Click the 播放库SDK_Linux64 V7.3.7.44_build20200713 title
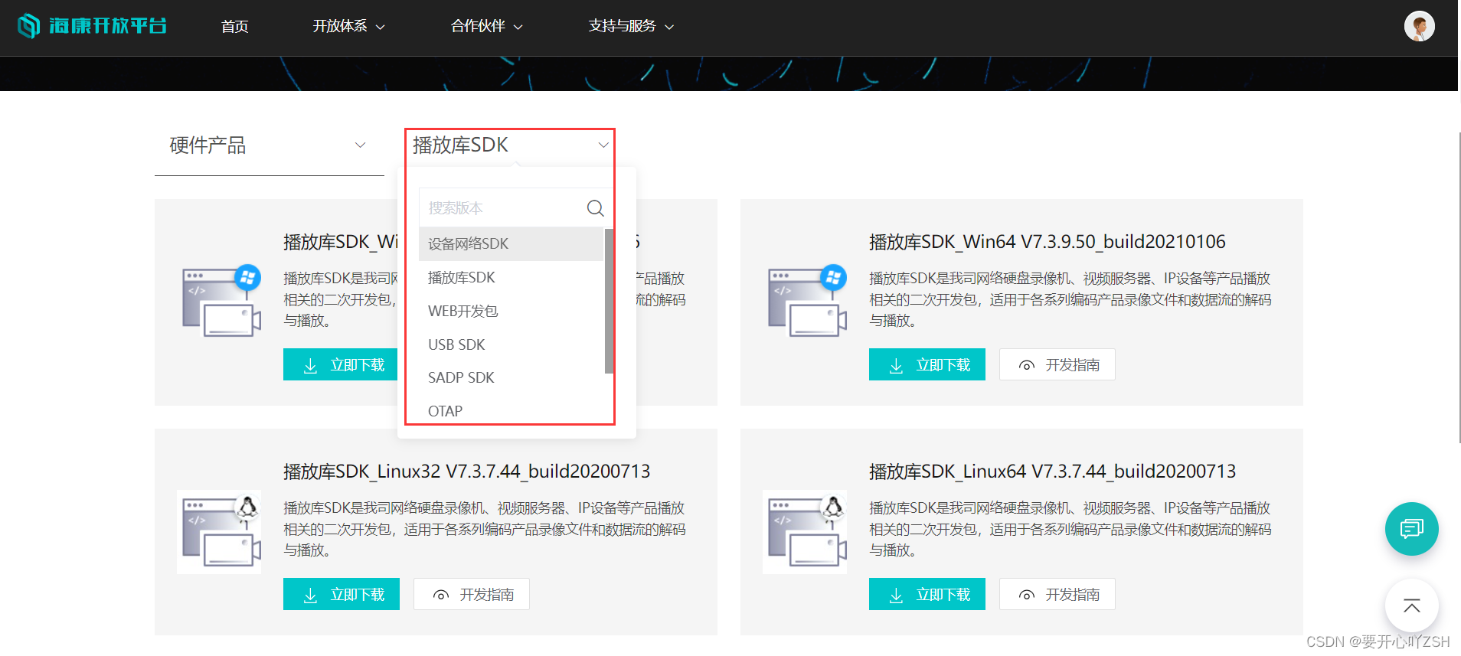The image size is (1461, 656). [1052, 472]
